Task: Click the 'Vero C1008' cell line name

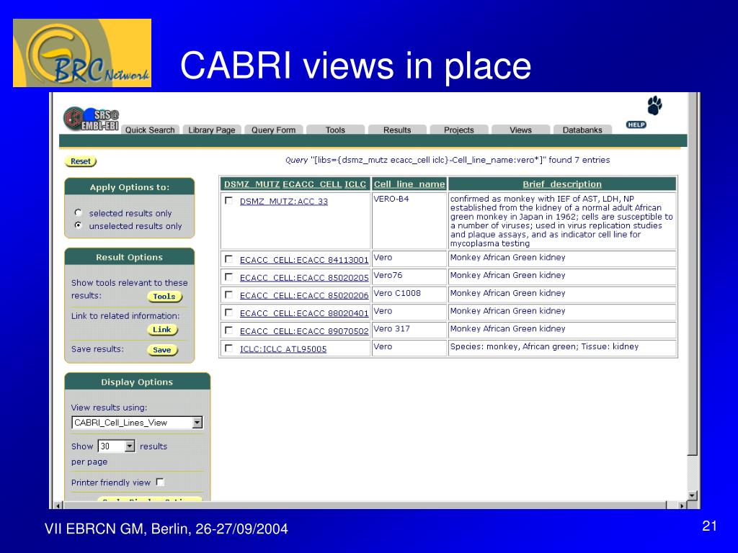Action: [x=397, y=293]
